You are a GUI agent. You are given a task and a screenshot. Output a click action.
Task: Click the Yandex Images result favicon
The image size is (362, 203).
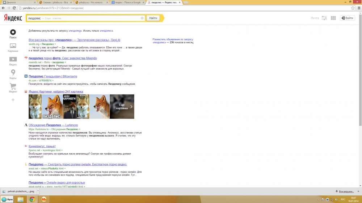point(26,91)
